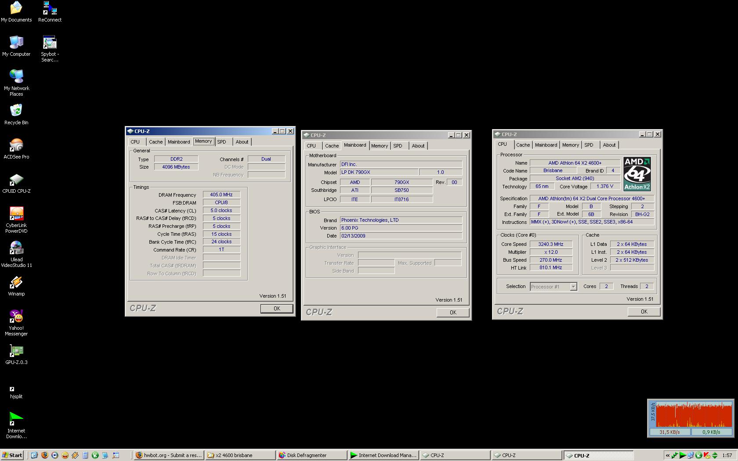Open About tab in the Memory window
Image resolution: width=738 pixels, height=461 pixels.
point(242,142)
